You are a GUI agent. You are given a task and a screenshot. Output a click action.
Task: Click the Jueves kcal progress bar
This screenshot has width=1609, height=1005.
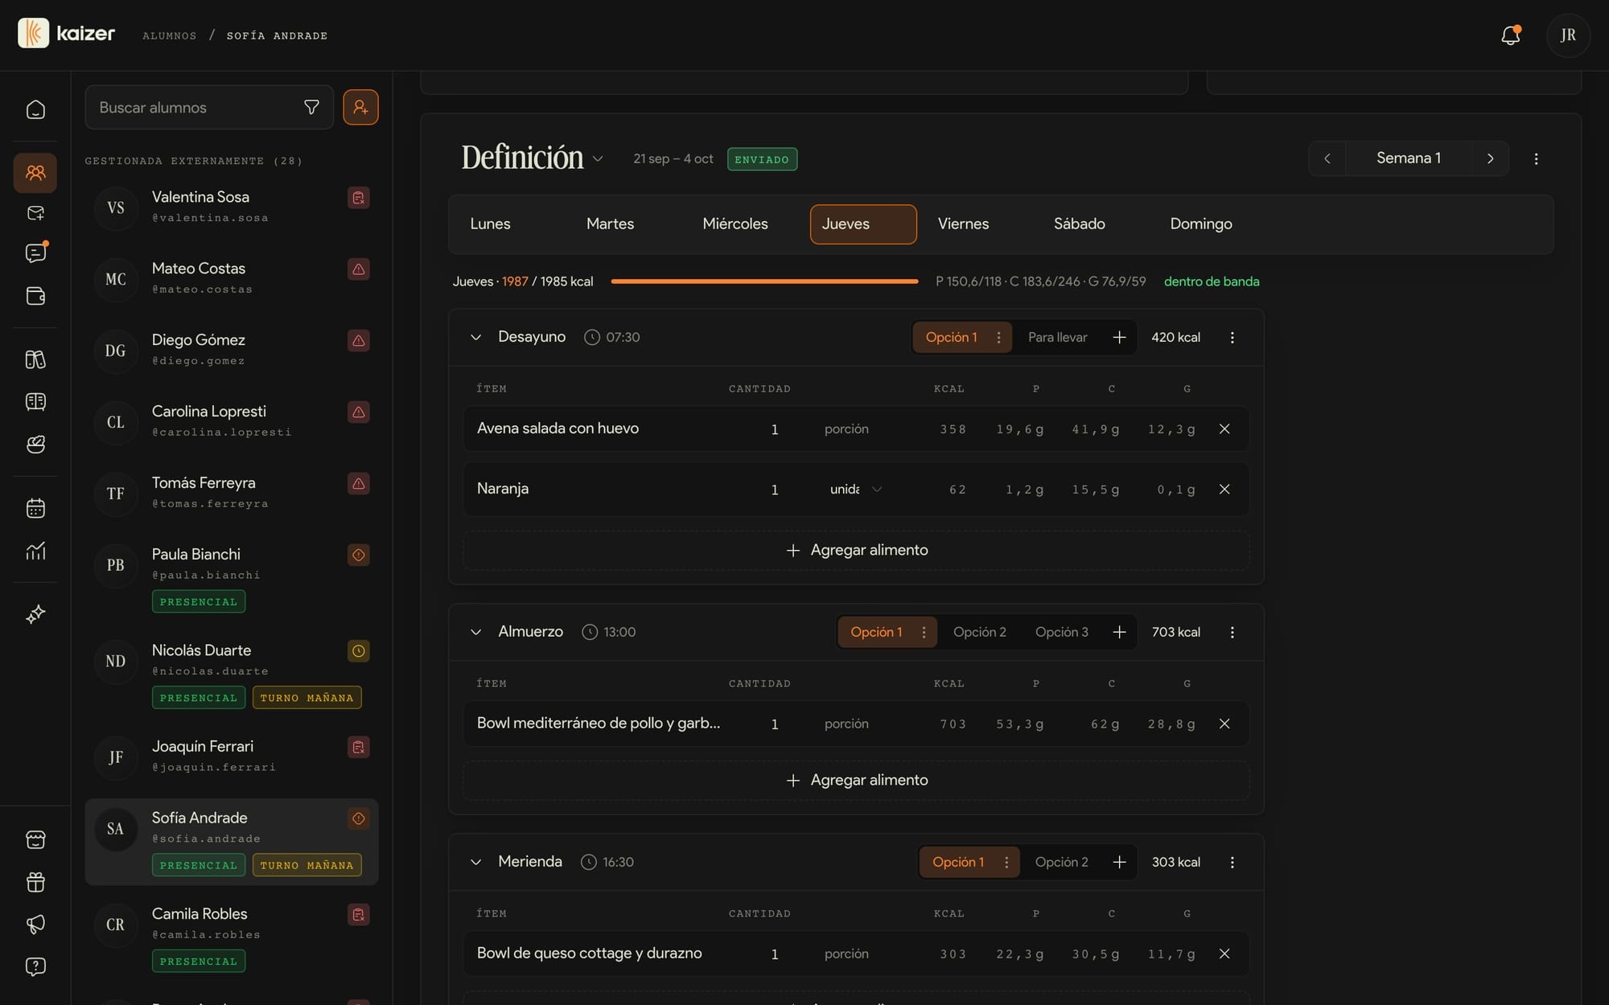[764, 281]
